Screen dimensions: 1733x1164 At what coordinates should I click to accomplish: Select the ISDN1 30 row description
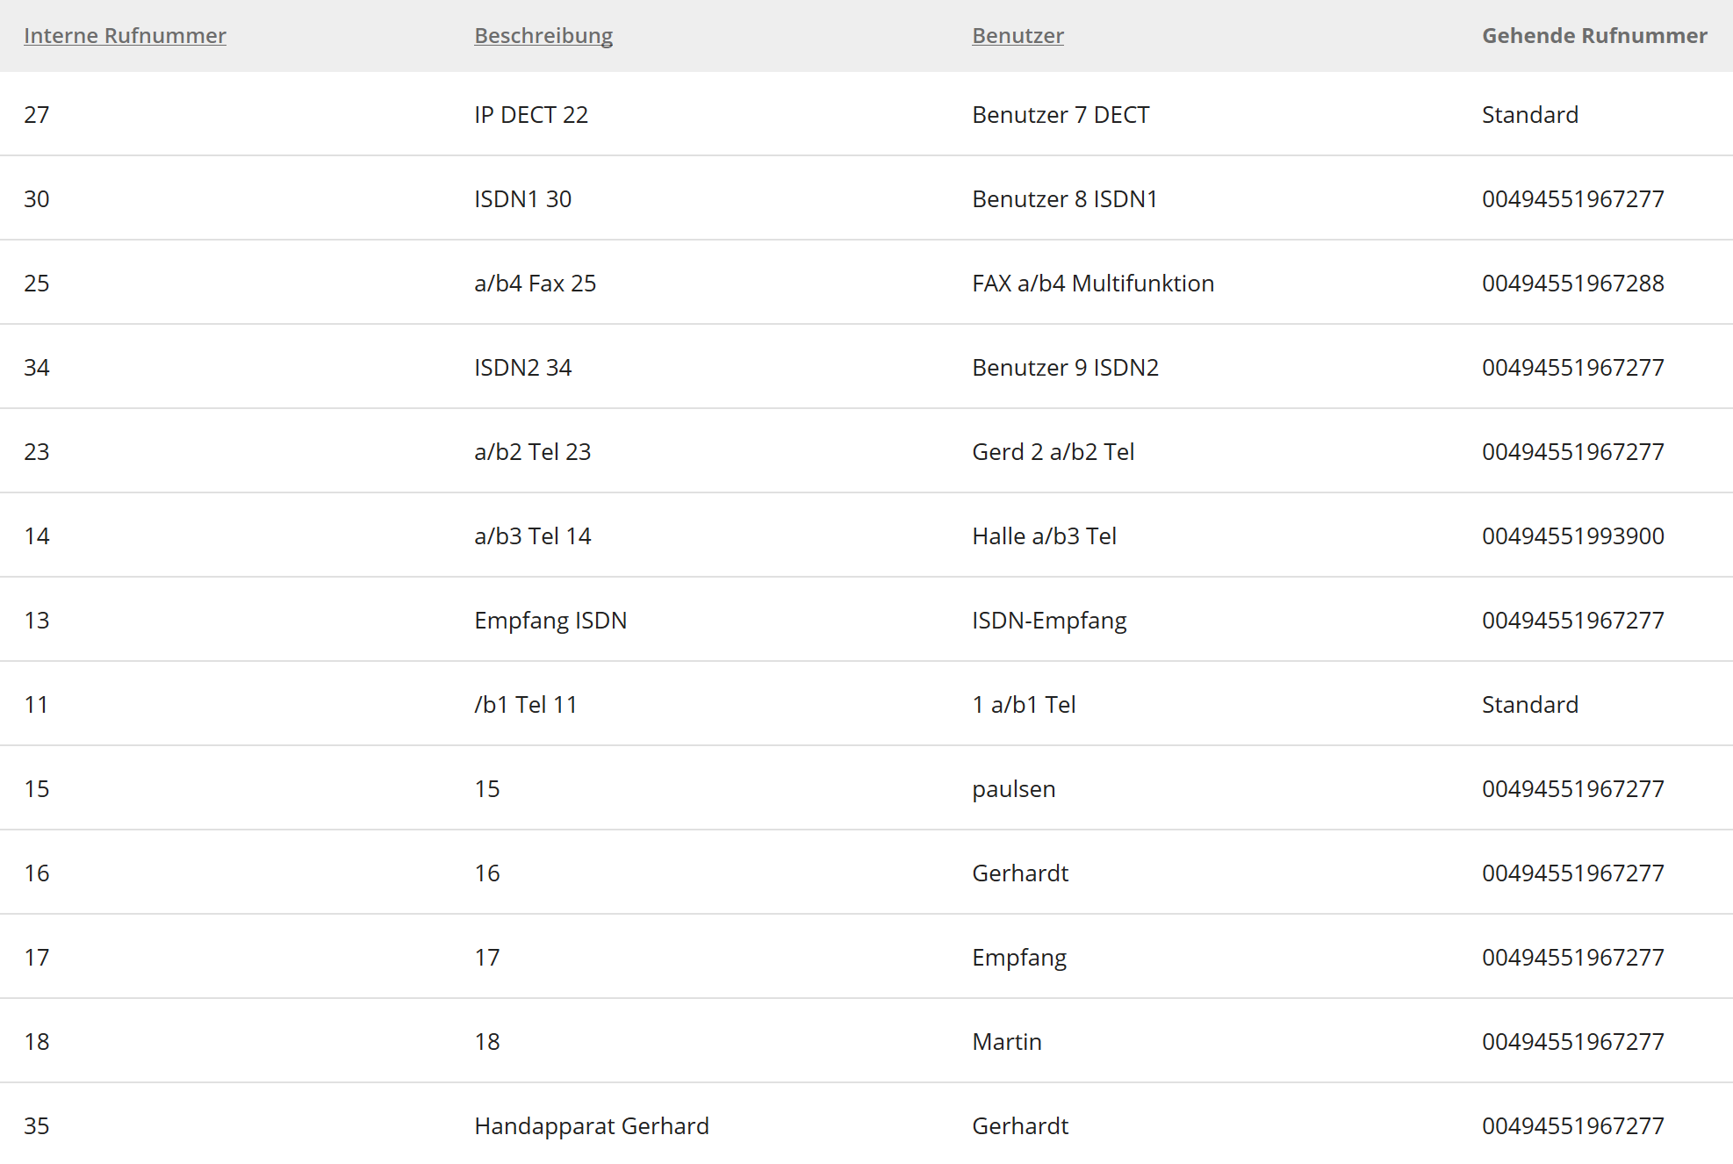[522, 199]
